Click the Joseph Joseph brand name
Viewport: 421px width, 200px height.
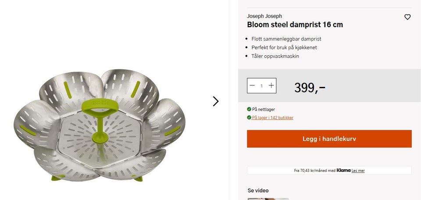click(x=264, y=16)
